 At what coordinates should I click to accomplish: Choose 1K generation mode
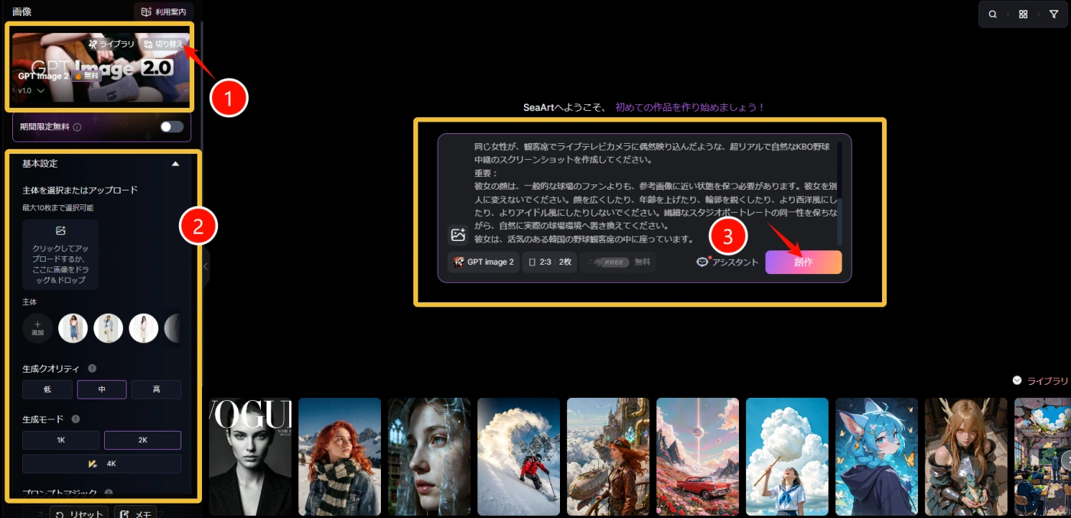(61, 440)
